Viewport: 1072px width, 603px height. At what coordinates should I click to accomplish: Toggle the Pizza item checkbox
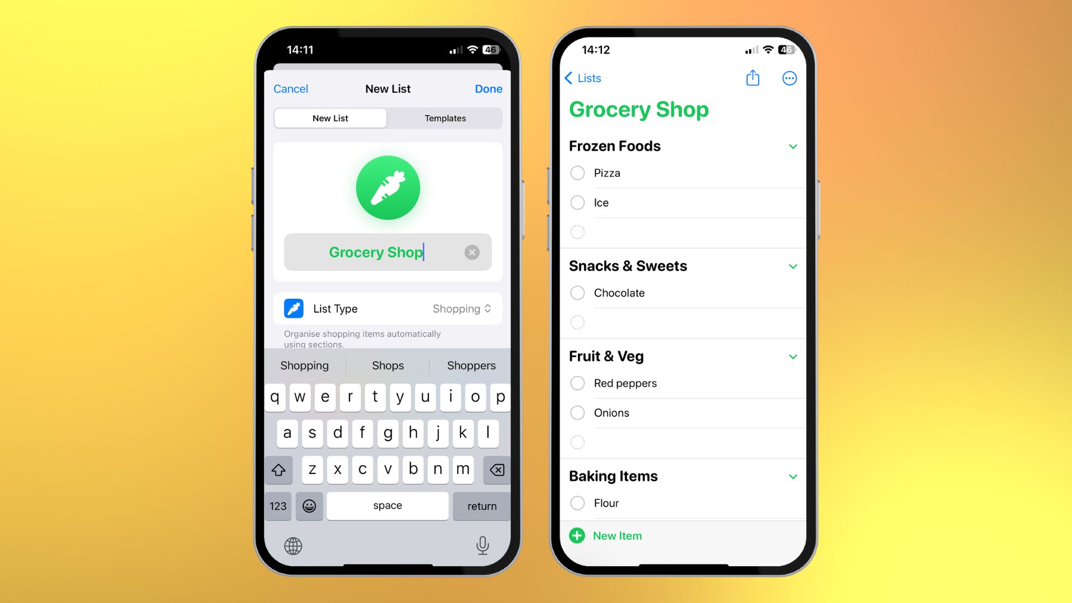pyautogui.click(x=578, y=173)
